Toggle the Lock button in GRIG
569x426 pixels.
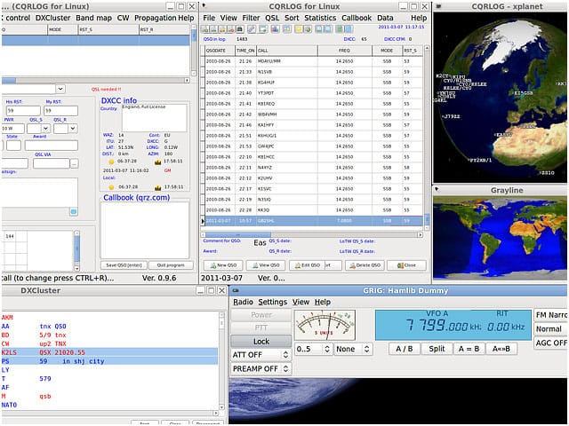(260, 341)
